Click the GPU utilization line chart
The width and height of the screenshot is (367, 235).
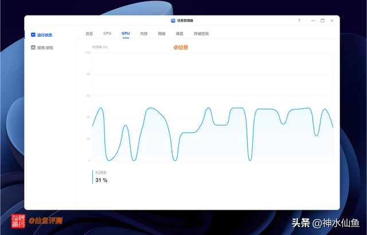(213, 107)
